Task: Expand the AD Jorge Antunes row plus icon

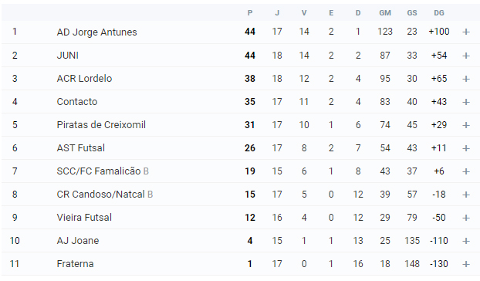Action: click(466, 32)
